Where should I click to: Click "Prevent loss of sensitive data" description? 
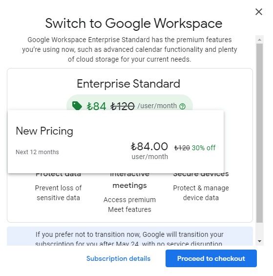click(x=58, y=193)
